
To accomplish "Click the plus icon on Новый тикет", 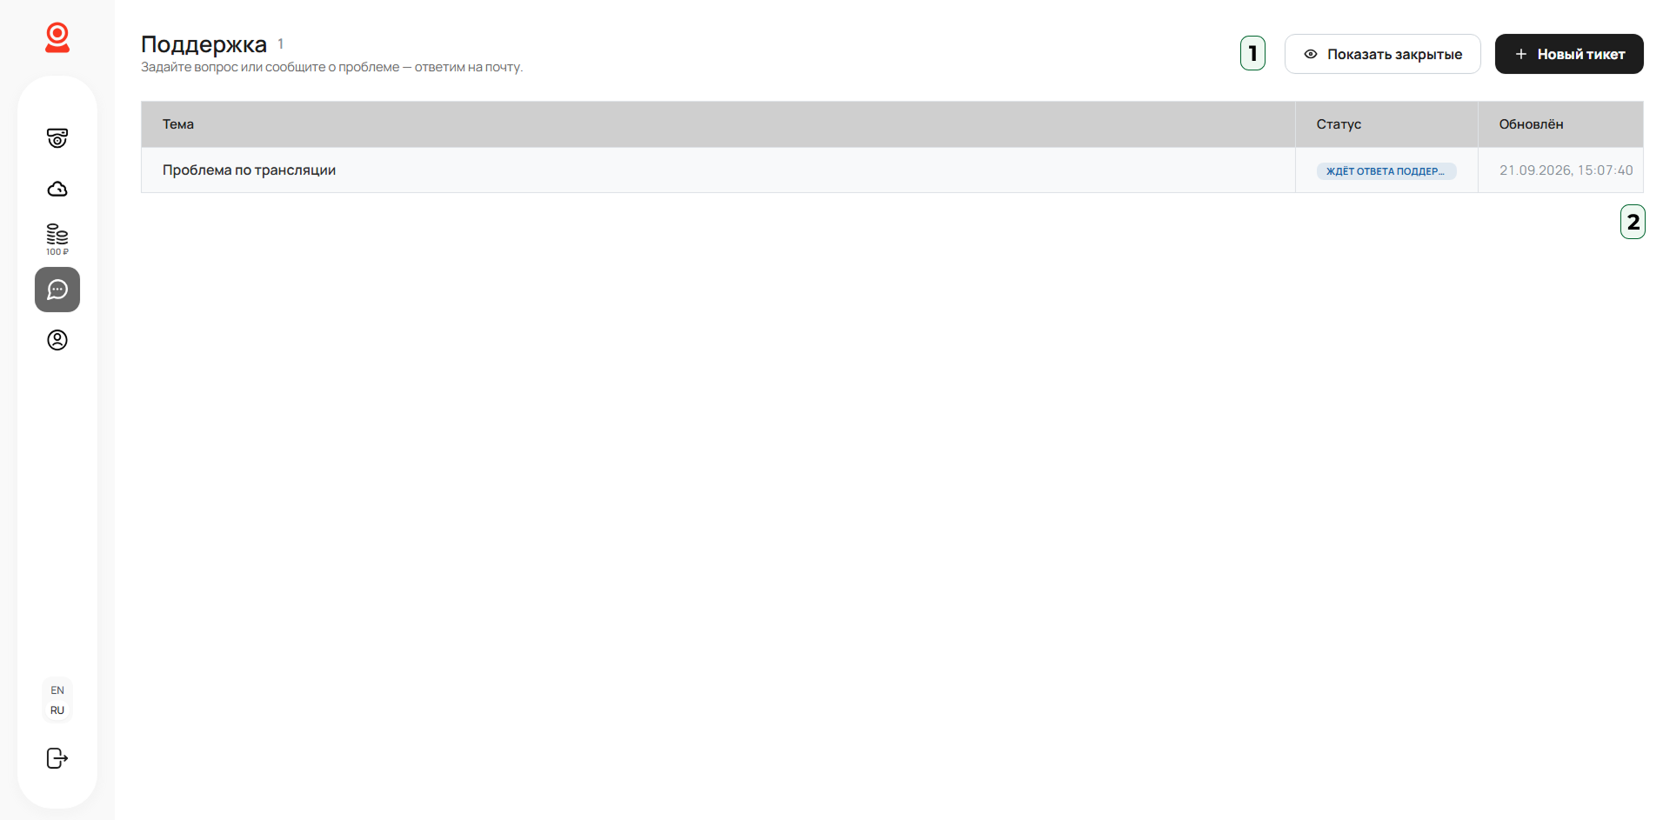I will (1521, 54).
